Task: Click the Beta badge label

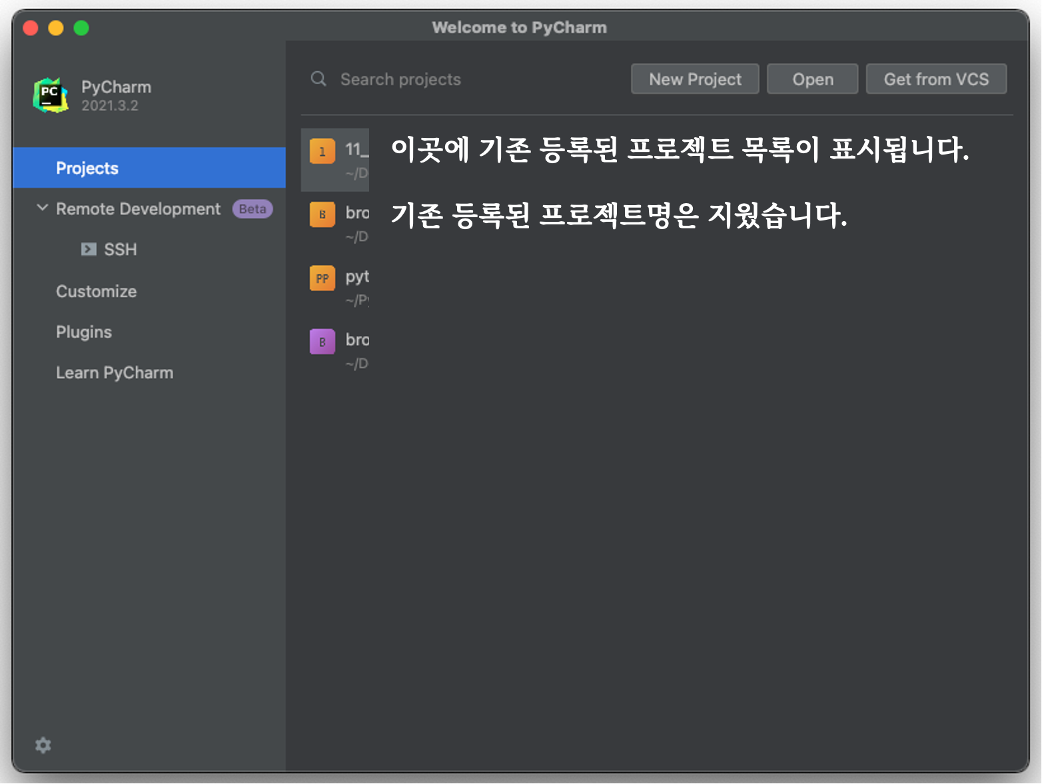Action: pyautogui.click(x=253, y=208)
